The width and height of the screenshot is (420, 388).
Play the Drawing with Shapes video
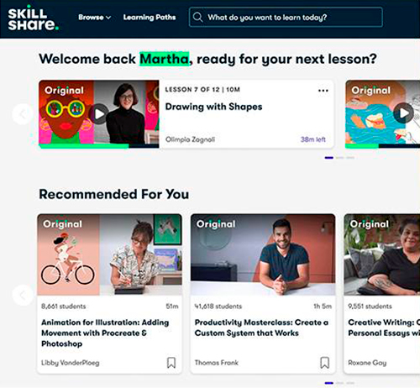[x=98, y=114]
